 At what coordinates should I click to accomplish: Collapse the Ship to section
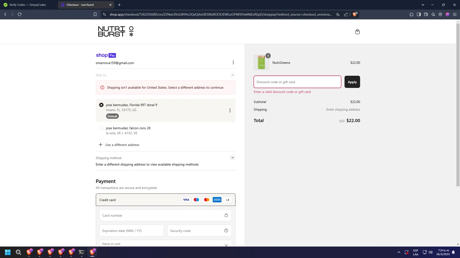tap(232, 75)
